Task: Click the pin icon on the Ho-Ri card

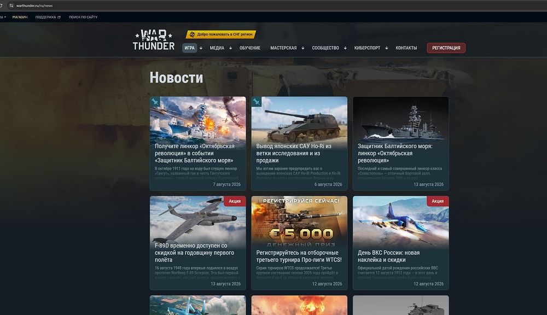Action: (x=257, y=102)
